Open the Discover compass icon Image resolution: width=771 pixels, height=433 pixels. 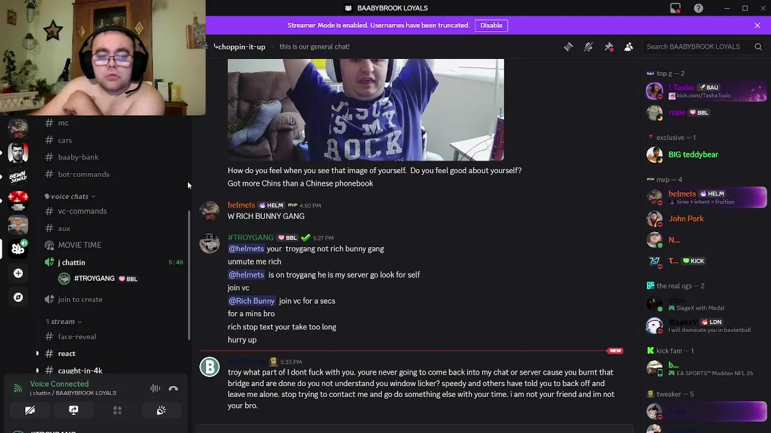pos(18,297)
